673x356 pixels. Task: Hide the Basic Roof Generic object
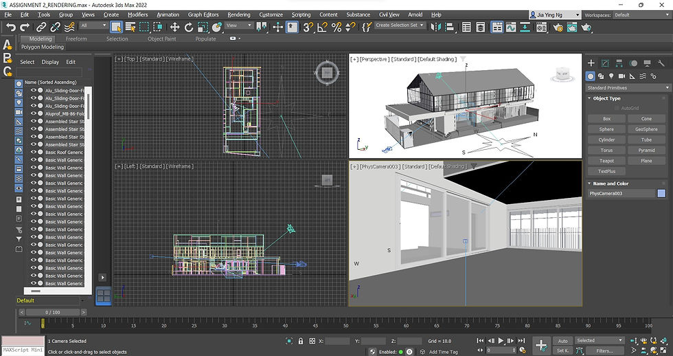tap(34, 152)
